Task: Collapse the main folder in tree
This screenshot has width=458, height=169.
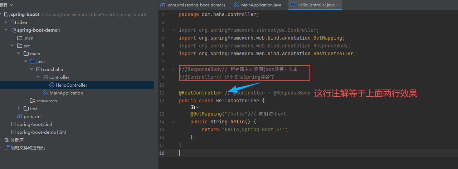Action: [x=19, y=53]
